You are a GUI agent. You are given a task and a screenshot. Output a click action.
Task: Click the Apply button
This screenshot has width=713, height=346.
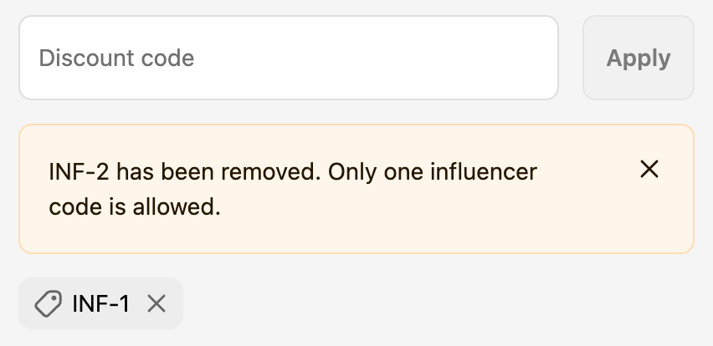coord(639,58)
